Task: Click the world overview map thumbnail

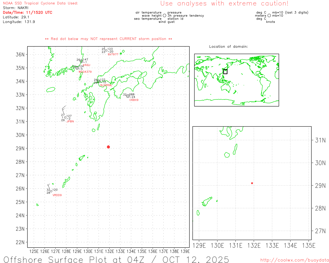Action: point(236,80)
